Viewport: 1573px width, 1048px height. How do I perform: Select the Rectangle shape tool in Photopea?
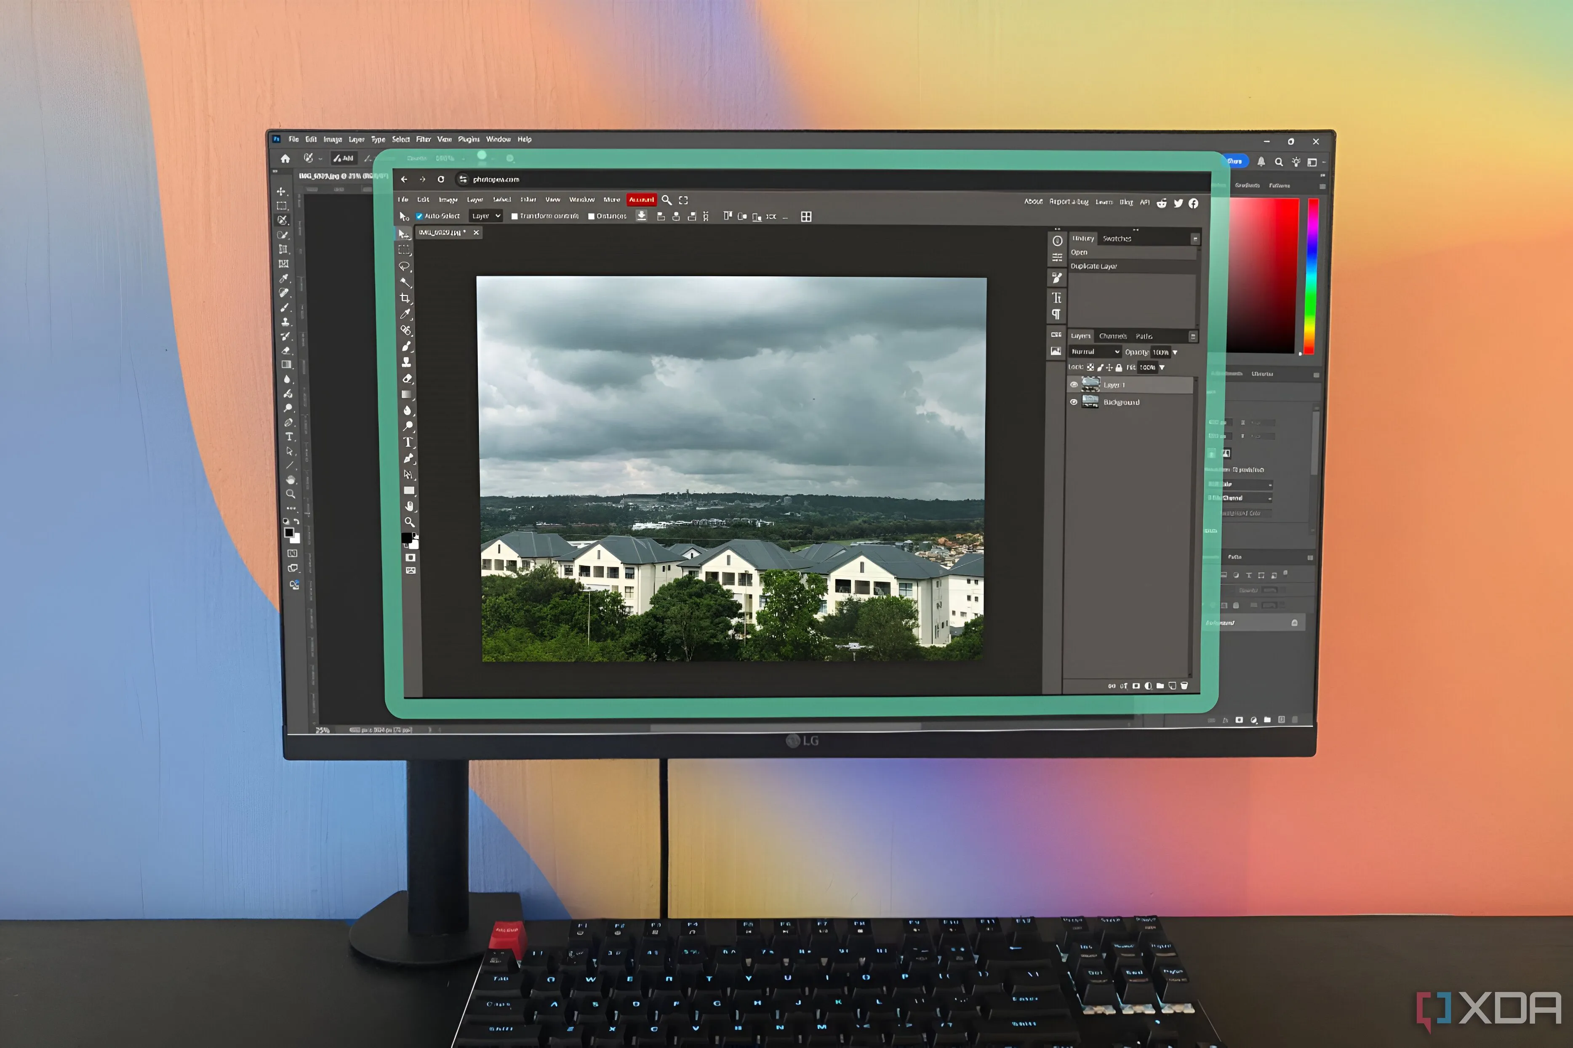pos(409,491)
